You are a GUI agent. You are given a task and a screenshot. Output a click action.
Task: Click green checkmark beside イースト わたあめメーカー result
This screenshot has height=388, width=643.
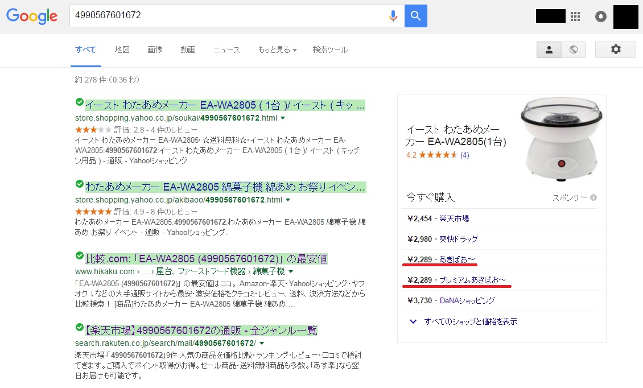pyautogui.click(x=80, y=102)
